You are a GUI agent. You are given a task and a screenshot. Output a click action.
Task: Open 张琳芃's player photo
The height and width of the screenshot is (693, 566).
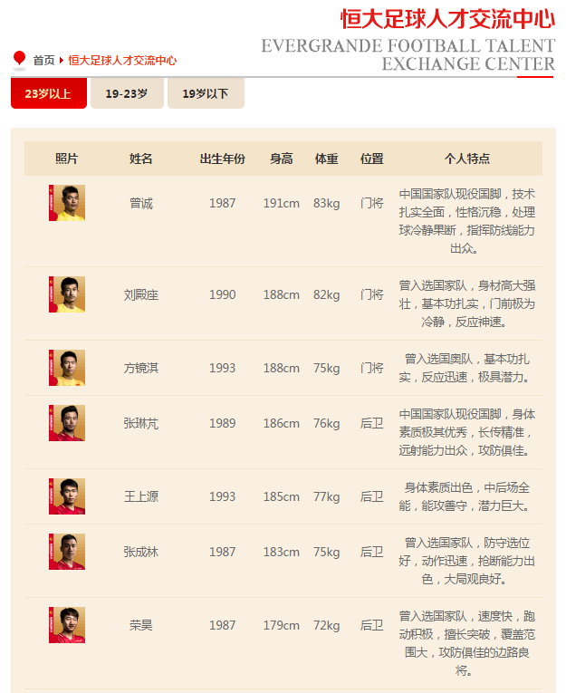(67, 423)
